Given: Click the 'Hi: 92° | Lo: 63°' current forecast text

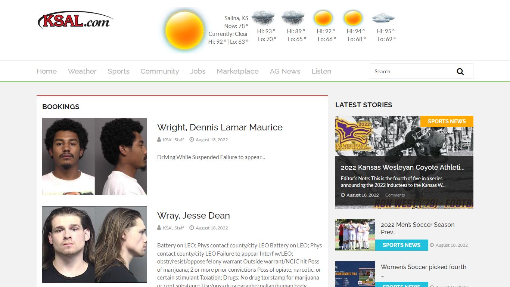Looking at the screenshot, I should (x=228, y=42).
